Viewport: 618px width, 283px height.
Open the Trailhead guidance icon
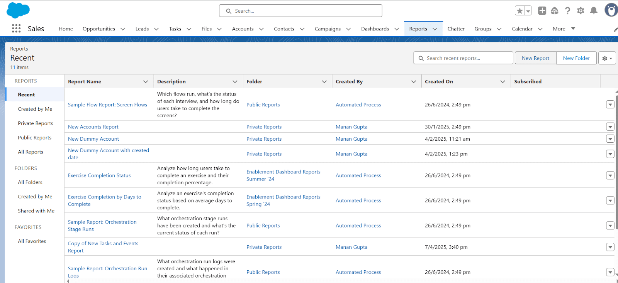[x=555, y=11]
